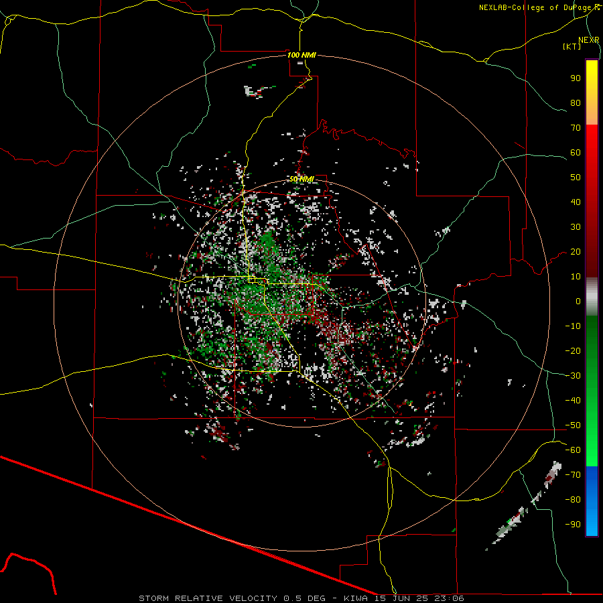The width and height of the screenshot is (603, 603).
Task: Click the positive 90 value on the velocity scale
Action: 576,78
